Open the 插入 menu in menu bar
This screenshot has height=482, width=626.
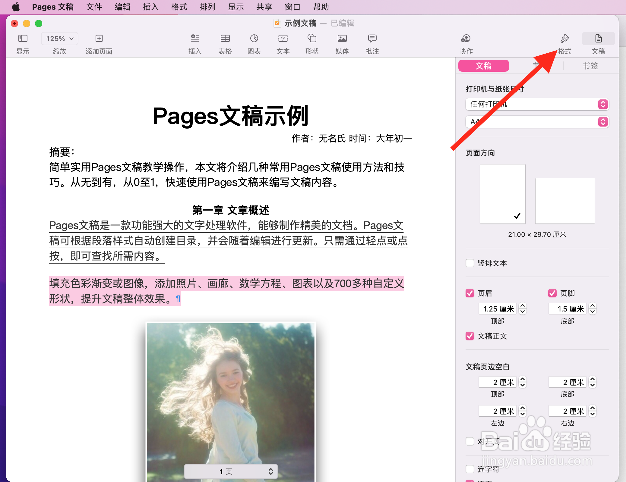point(151,7)
